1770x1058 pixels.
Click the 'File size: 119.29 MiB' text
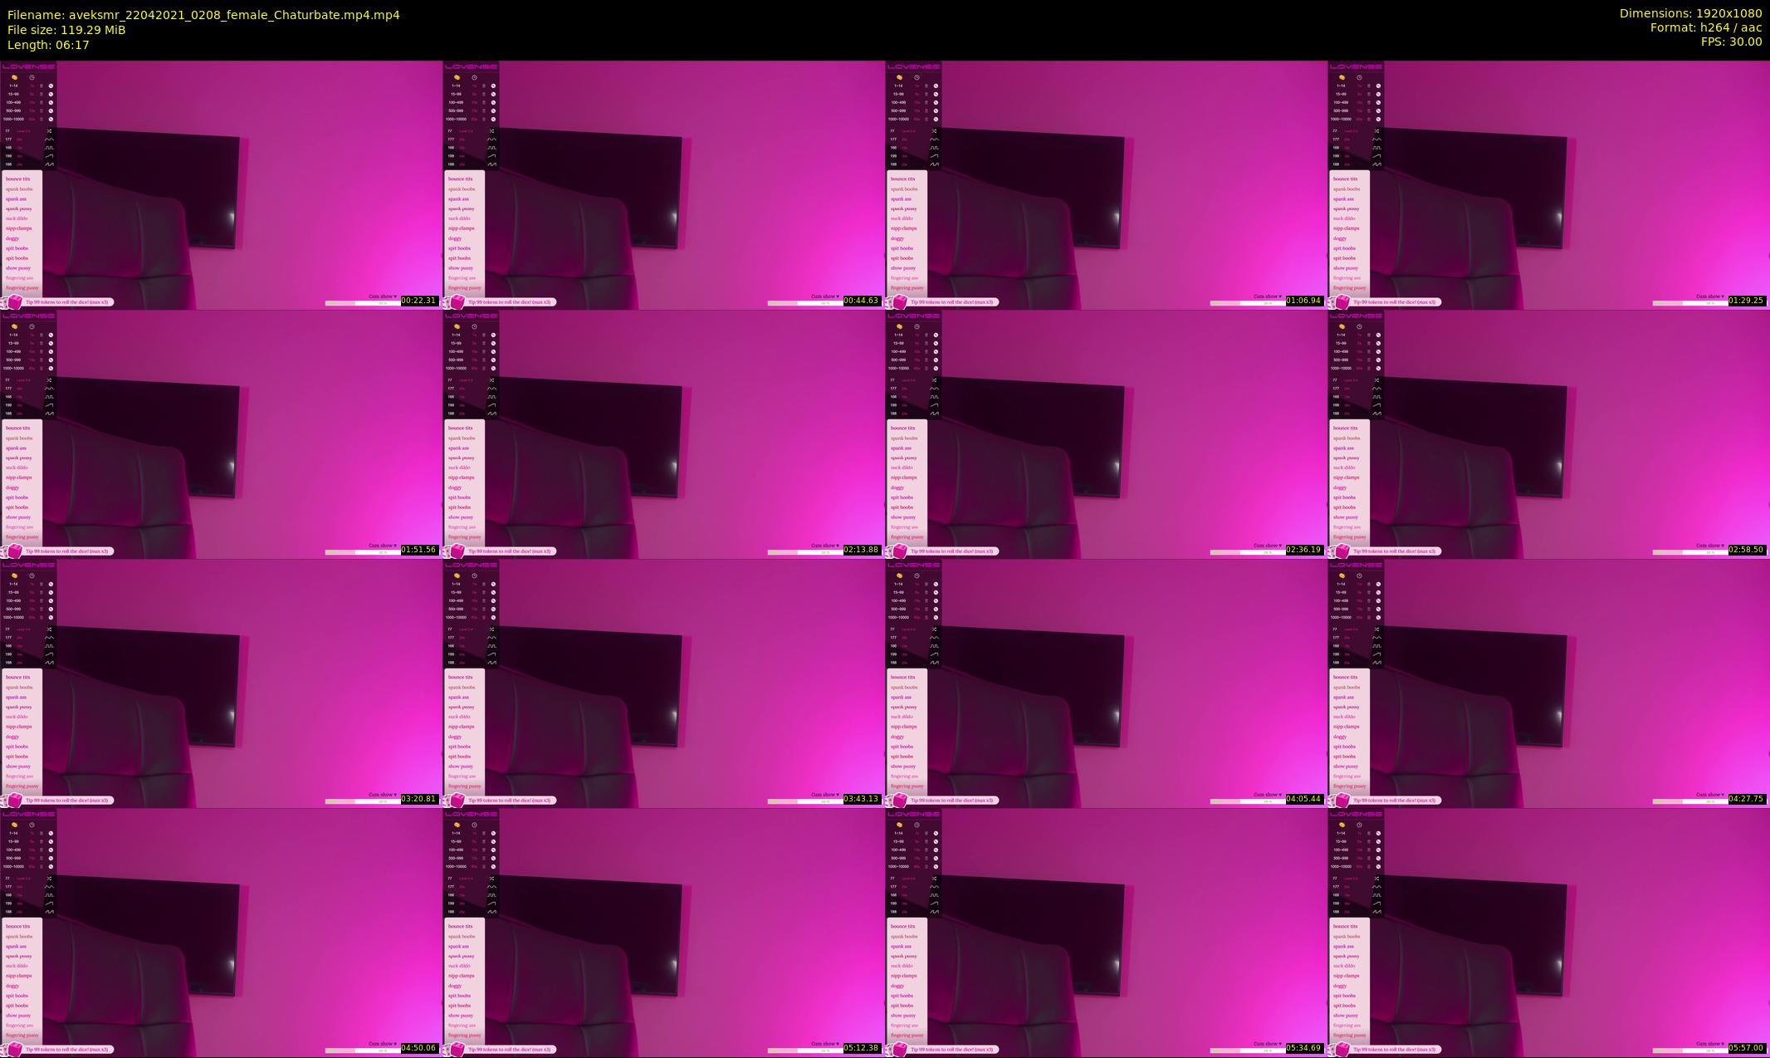(66, 30)
